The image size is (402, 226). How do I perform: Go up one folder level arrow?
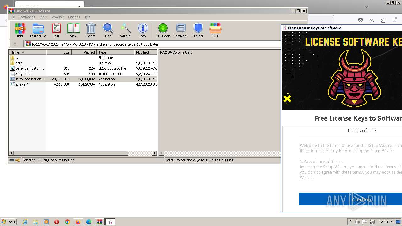(x=15, y=44)
